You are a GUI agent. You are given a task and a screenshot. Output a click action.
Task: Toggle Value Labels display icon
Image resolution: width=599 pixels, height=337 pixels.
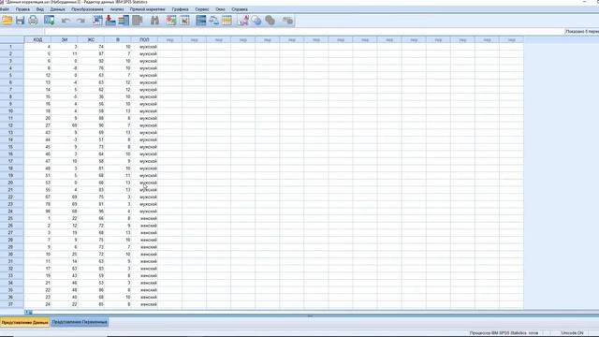pos(243,21)
